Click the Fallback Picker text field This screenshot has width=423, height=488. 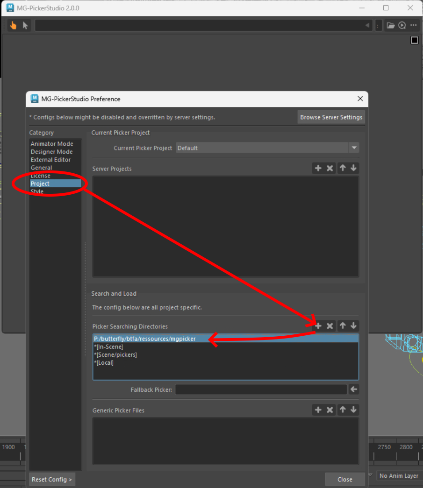[x=261, y=389]
